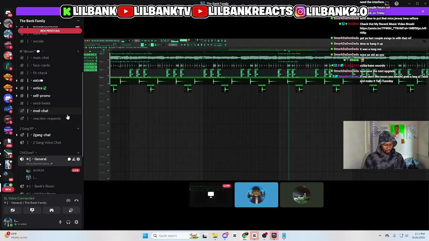Viewport: 429px width, 241px height.
Task: Open the self-promo channel
Action: 50,96
